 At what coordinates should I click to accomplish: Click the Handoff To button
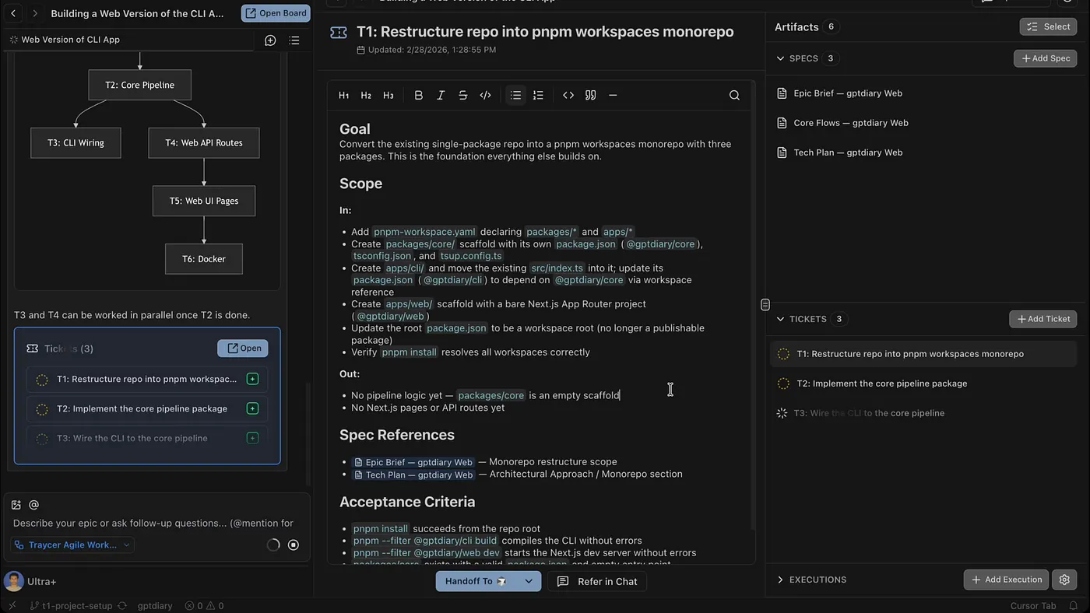point(476,581)
